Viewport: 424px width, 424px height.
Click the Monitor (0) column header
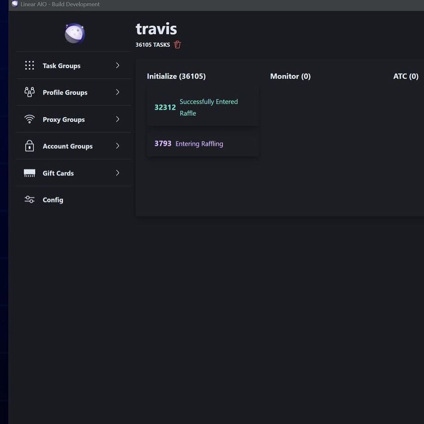290,76
